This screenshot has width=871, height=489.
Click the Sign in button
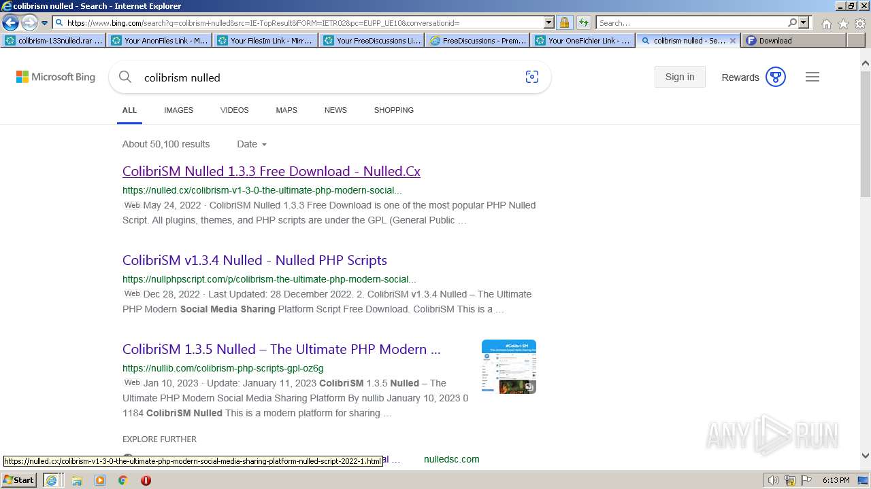[x=680, y=77]
